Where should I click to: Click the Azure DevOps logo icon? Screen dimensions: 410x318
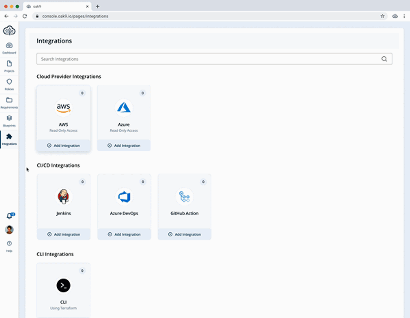pyautogui.click(x=124, y=197)
